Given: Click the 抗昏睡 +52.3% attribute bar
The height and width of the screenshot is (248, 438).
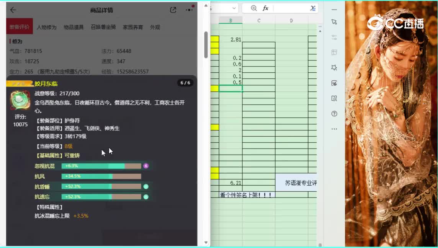Looking at the screenshot, I should [x=101, y=186].
